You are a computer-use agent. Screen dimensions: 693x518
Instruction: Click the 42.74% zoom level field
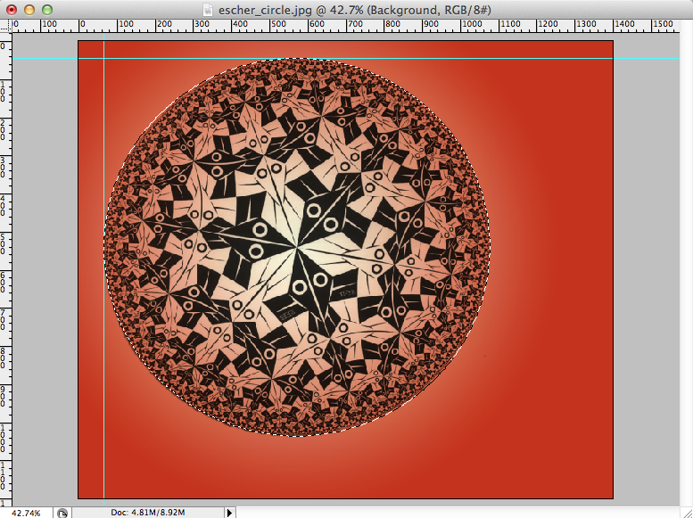[26, 513]
